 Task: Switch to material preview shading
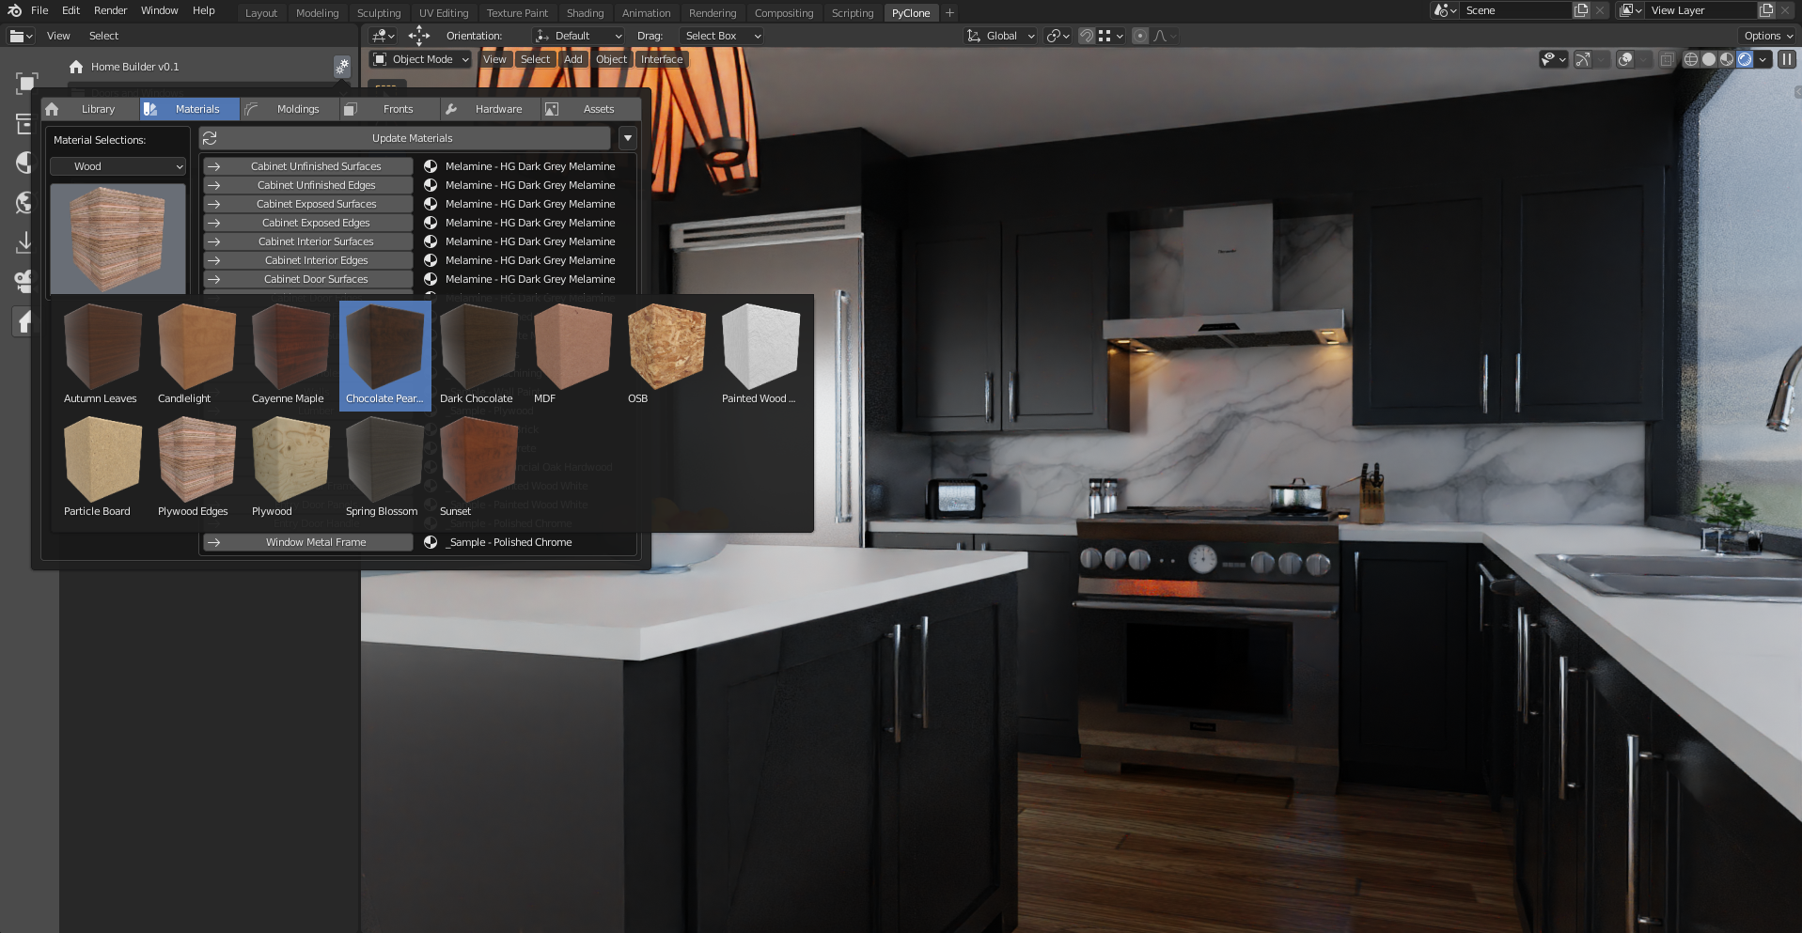coord(1727,59)
